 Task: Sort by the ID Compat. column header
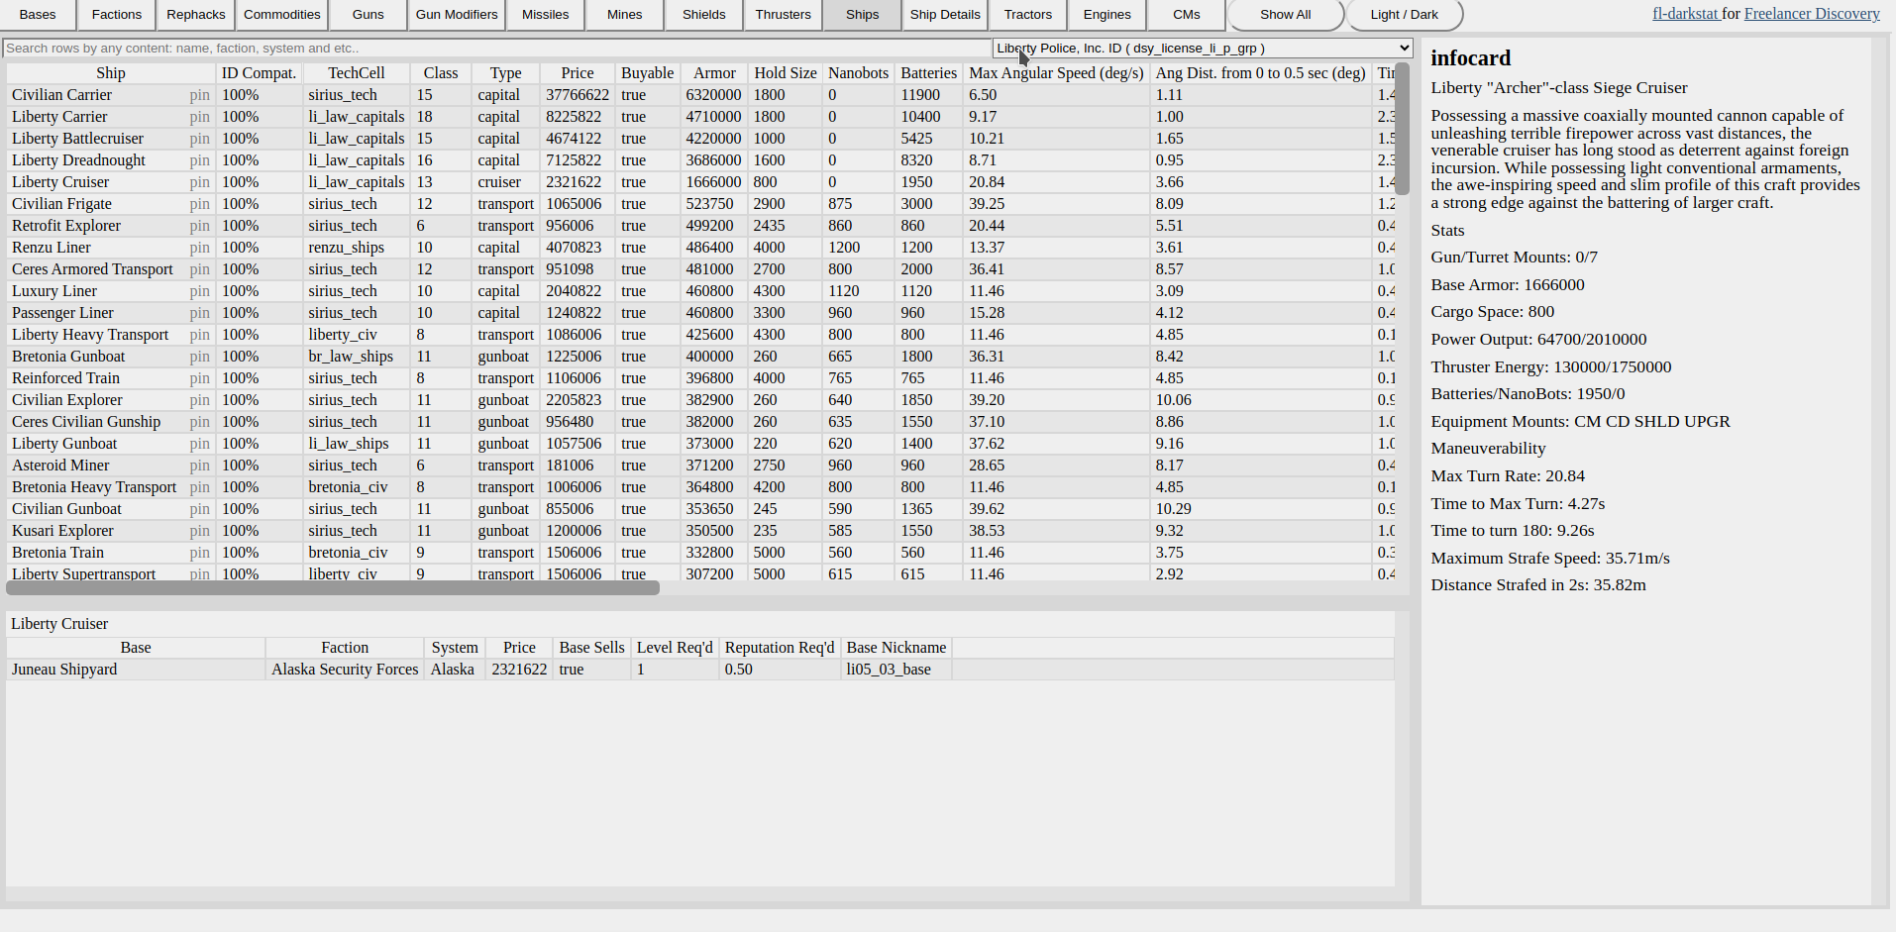[259, 73]
